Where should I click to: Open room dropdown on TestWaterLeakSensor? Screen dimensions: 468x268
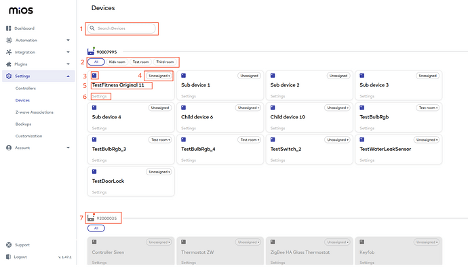point(427,139)
